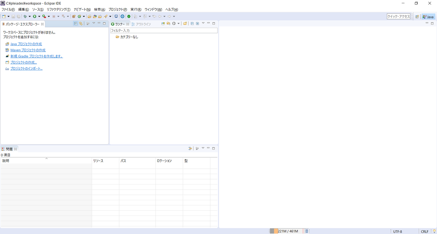Click the light bulb tip icon in status bar
This screenshot has height=234, width=437.
coord(434,231)
